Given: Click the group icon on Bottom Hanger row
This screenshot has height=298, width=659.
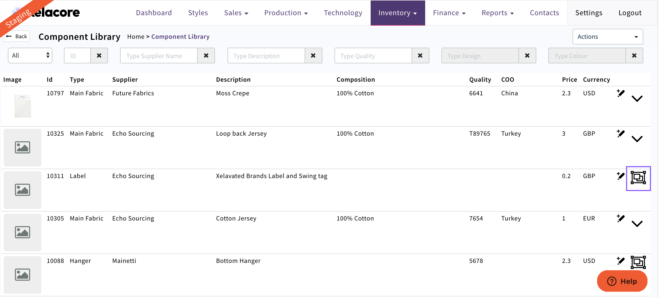Looking at the screenshot, I should (638, 262).
